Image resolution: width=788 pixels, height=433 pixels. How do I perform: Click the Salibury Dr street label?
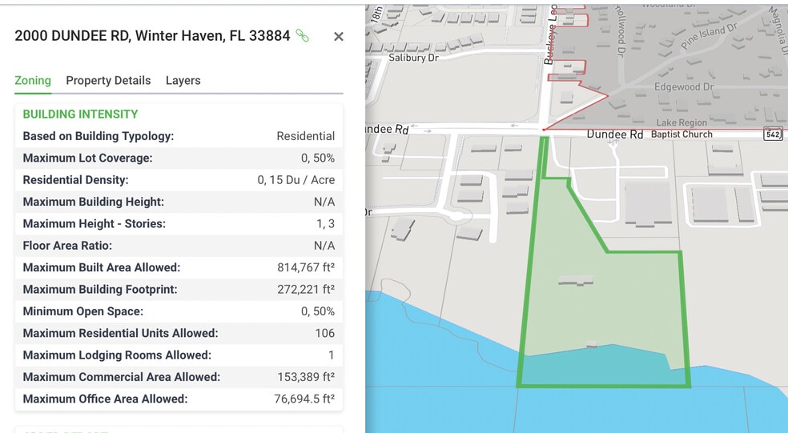[x=413, y=58]
